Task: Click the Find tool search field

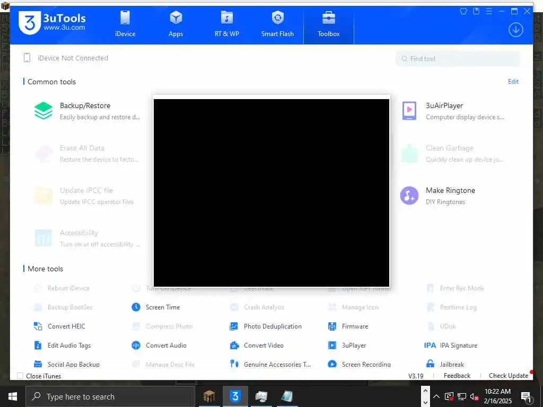Action: 458,59
